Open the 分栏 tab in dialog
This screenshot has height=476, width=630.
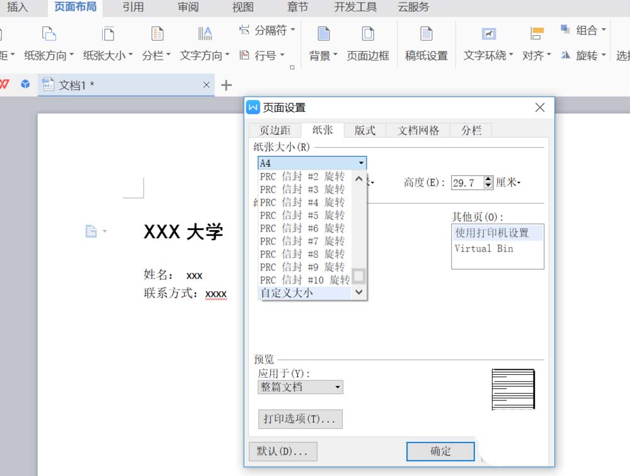click(471, 130)
